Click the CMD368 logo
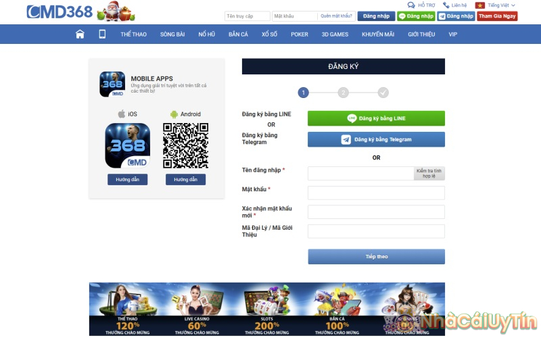The width and height of the screenshot is (541, 338). (x=60, y=12)
